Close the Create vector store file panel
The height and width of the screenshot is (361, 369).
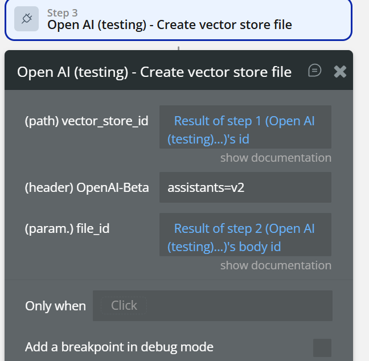pyautogui.click(x=340, y=71)
